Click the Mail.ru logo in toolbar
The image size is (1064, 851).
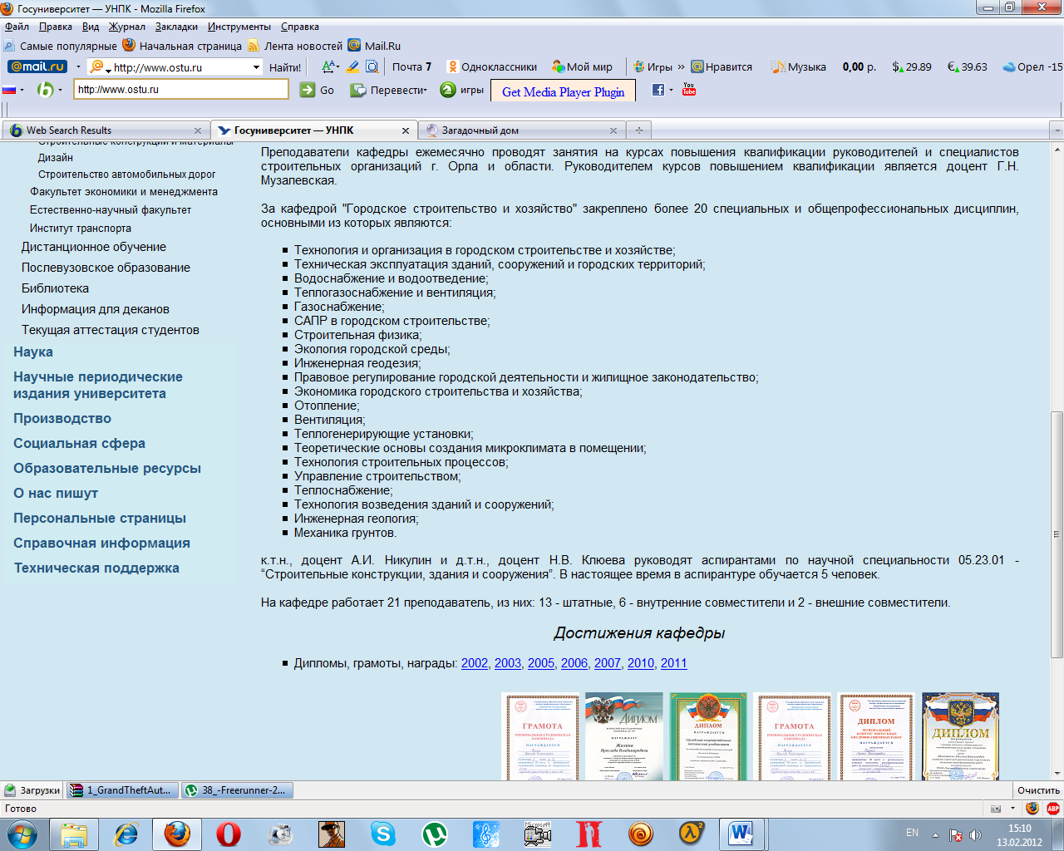coord(37,66)
